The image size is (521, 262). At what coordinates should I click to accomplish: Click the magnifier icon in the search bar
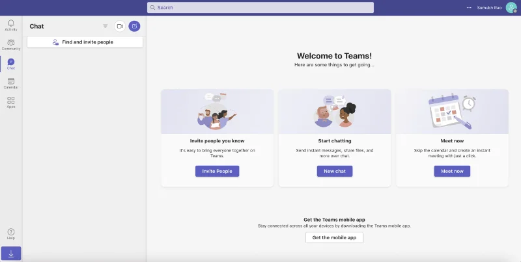pyautogui.click(x=152, y=8)
